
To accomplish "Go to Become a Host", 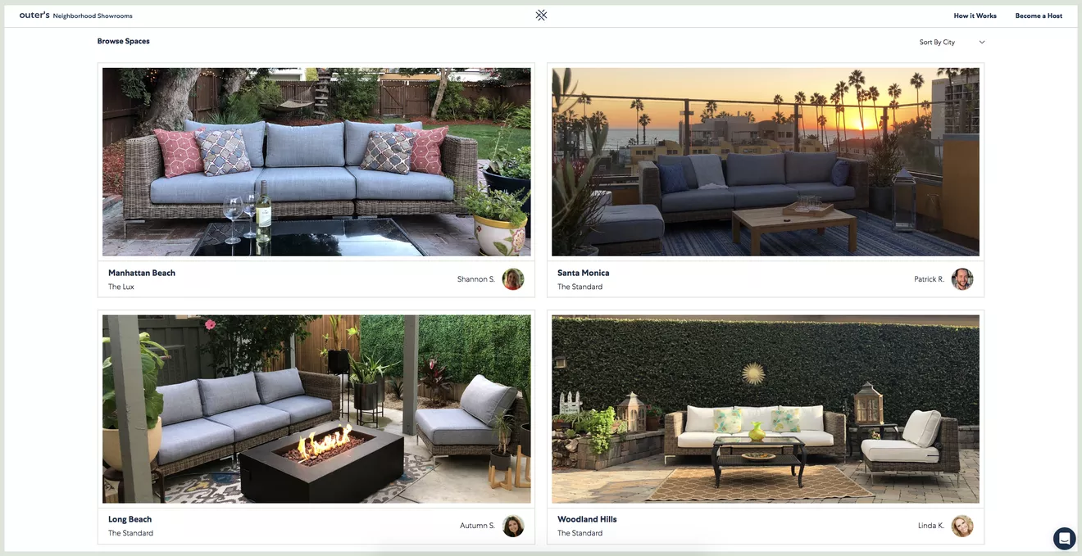I will tap(1039, 16).
